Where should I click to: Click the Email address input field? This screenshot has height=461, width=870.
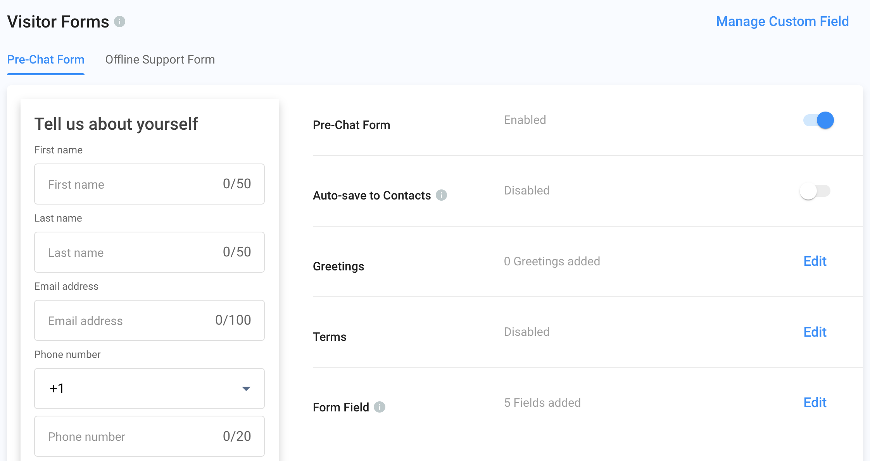(x=128, y=320)
